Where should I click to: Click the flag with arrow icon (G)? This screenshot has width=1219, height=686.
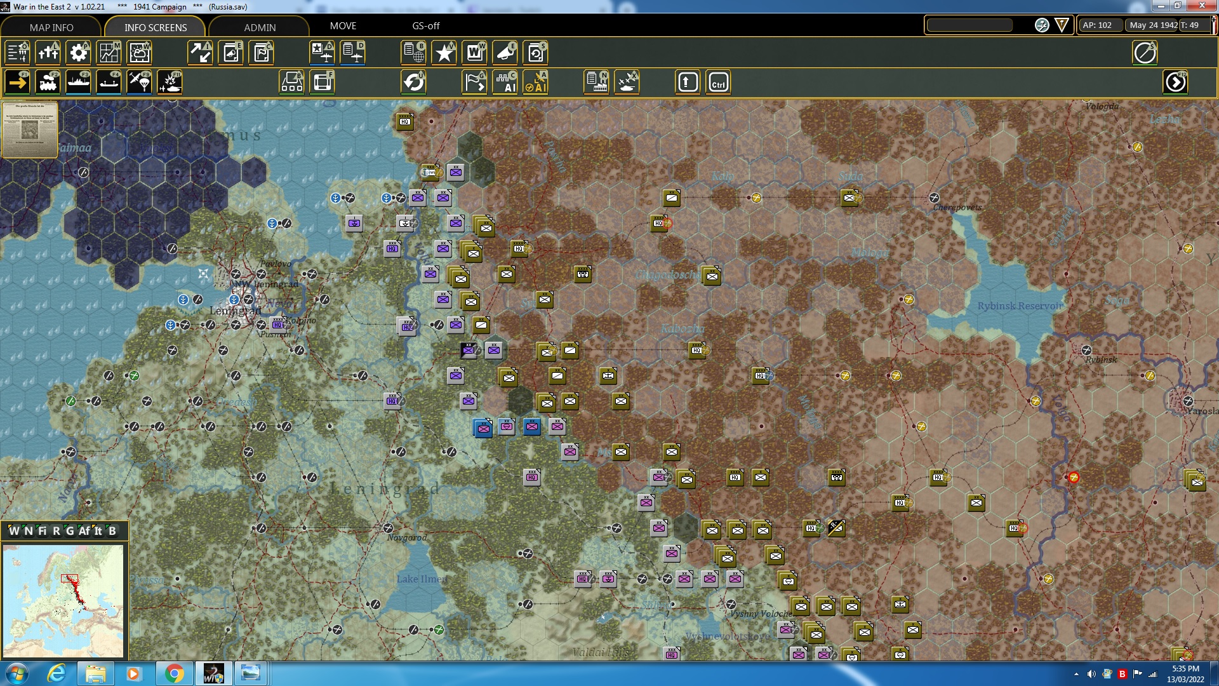coord(475,83)
